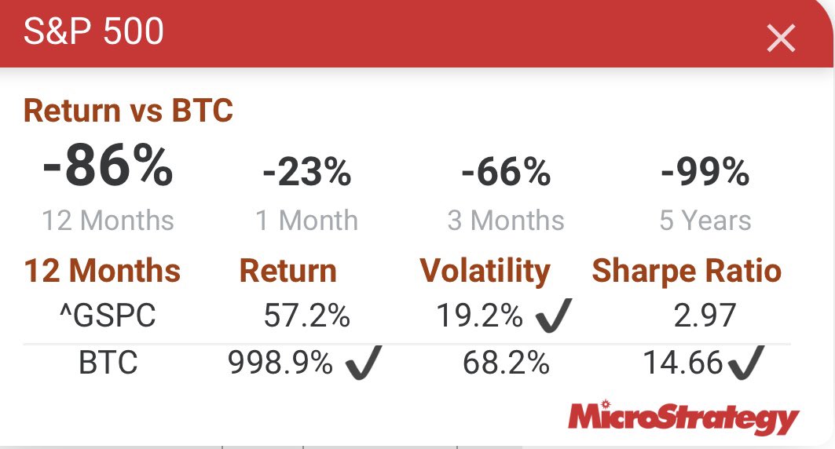Click the Return column header

(287, 271)
